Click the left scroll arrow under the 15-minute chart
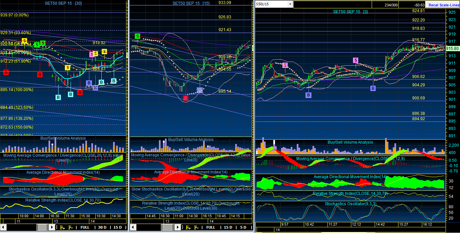Viewport: 460px width, 233px height. pyautogui.click(x=133, y=227)
